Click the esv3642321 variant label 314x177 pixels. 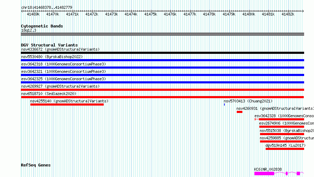[64, 71]
